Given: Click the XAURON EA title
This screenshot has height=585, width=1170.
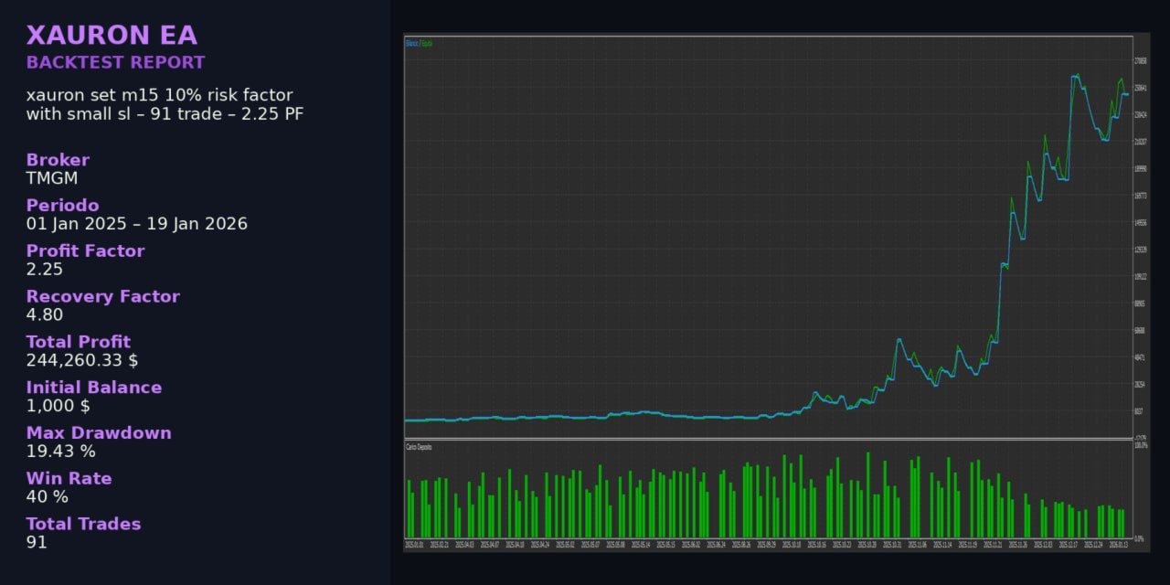Looking at the screenshot, I should (x=112, y=36).
